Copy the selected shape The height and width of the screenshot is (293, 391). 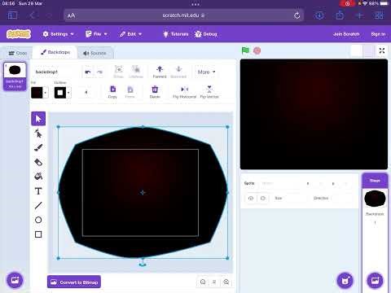112,92
